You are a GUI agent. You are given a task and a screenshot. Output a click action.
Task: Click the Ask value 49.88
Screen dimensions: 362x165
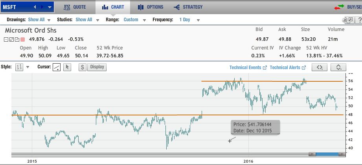point(285,39)
